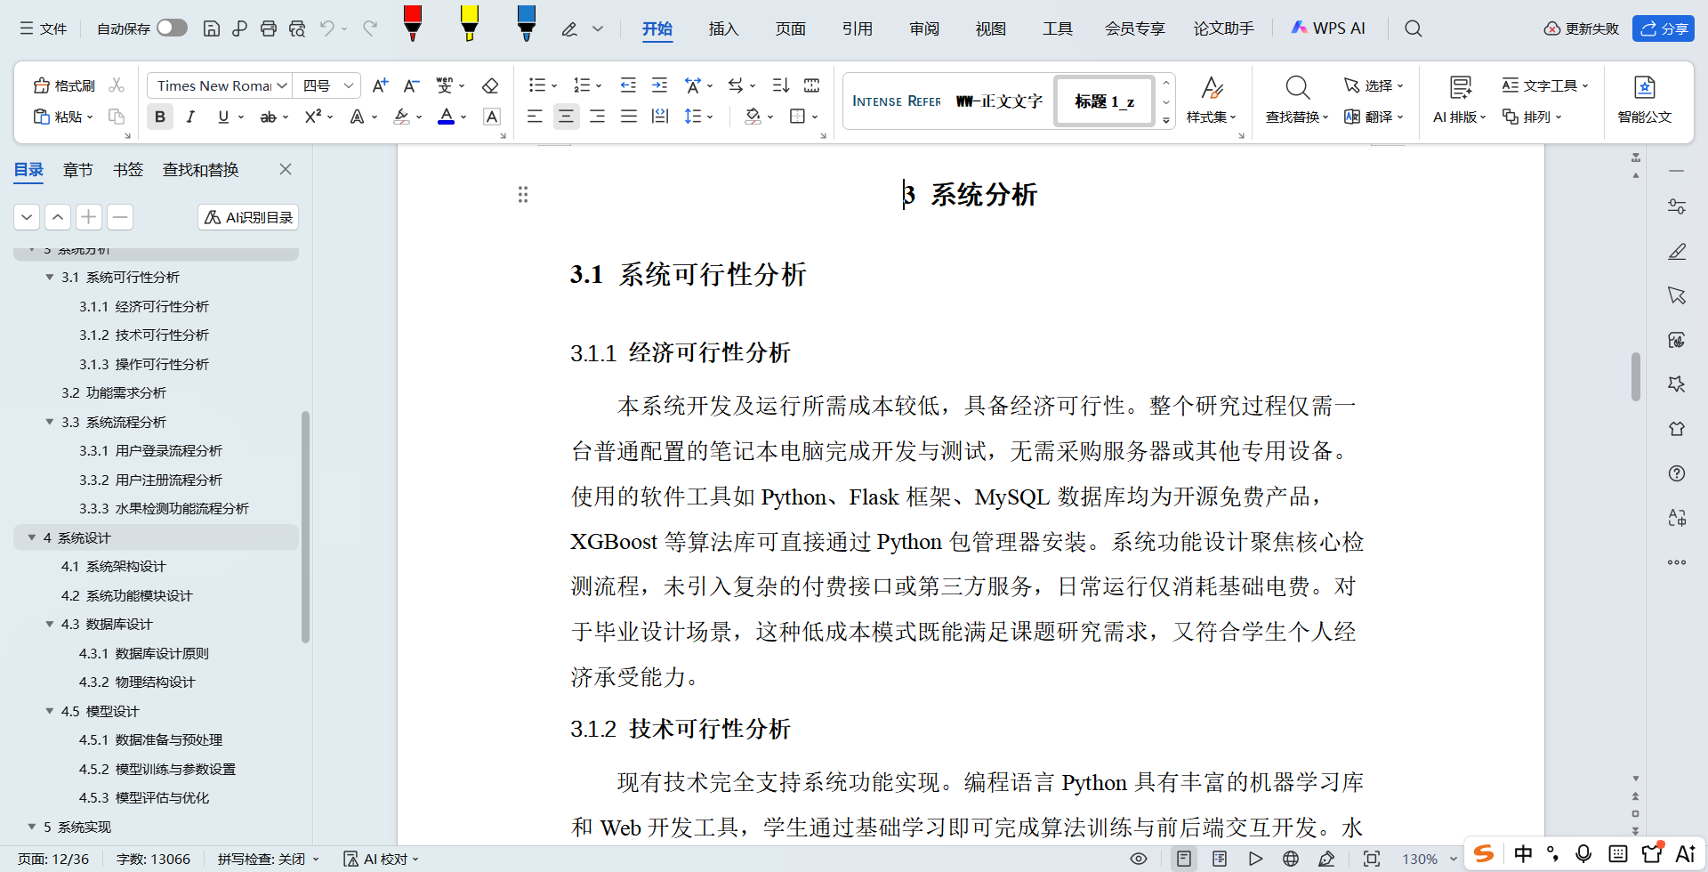Toggle strikethrough formatting button

tap(268, 117)
